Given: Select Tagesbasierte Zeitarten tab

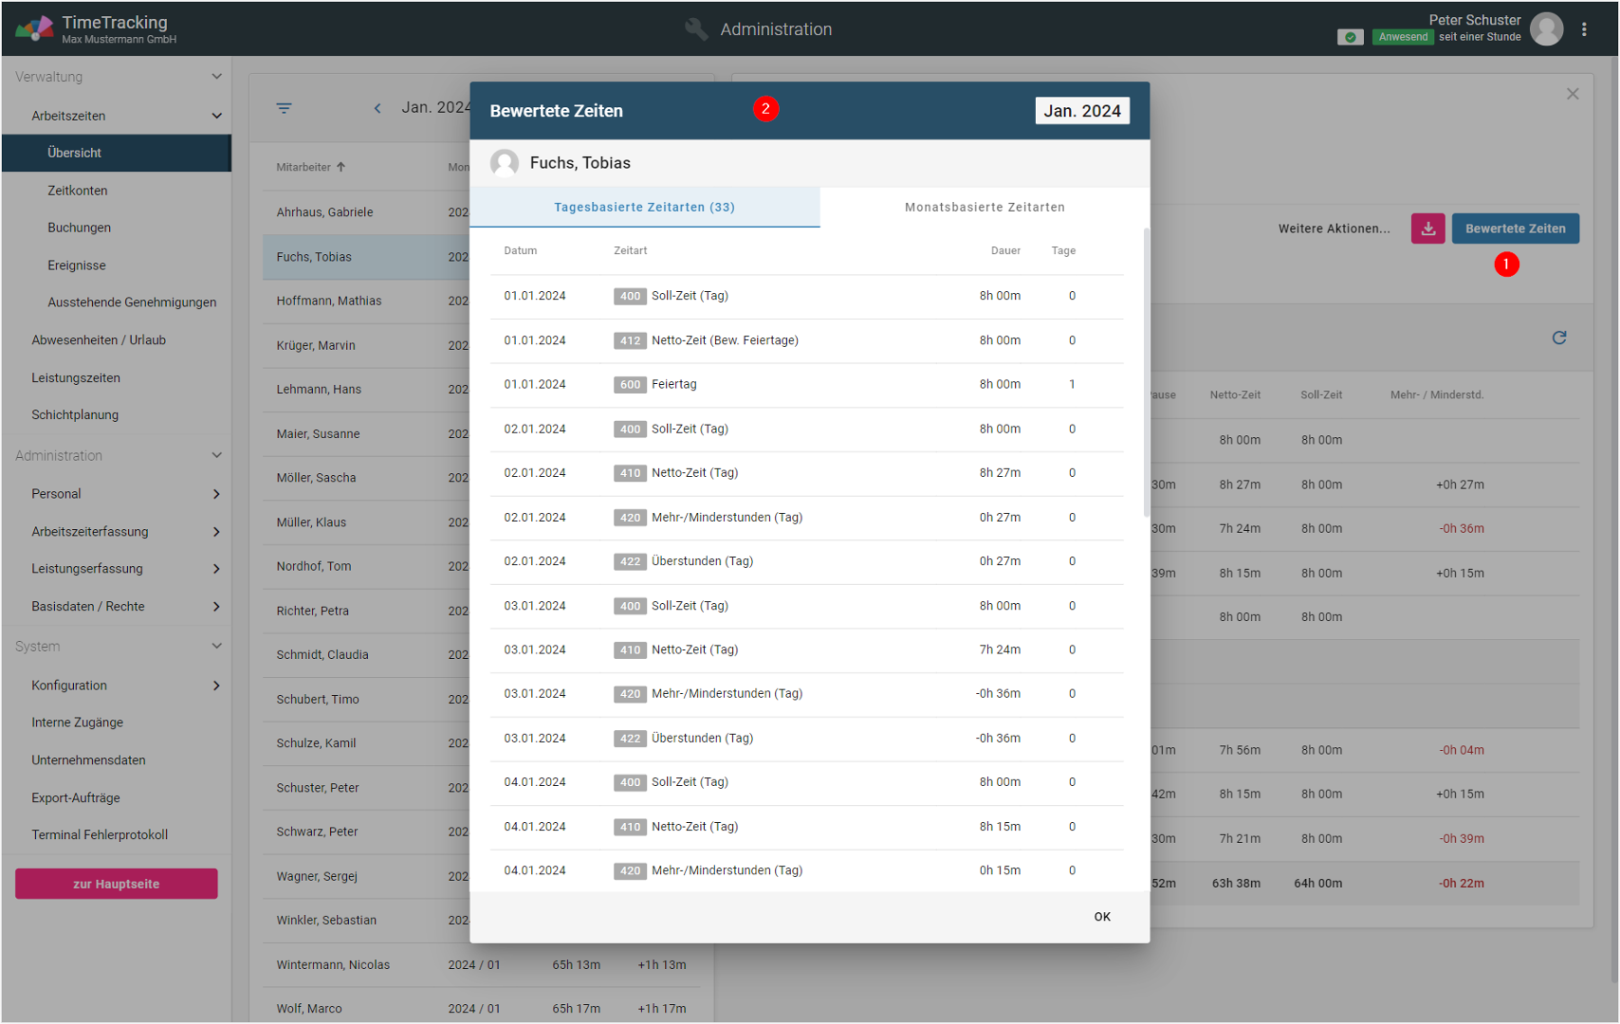Looking at the screenshot, I should click(x=644, y=208).
